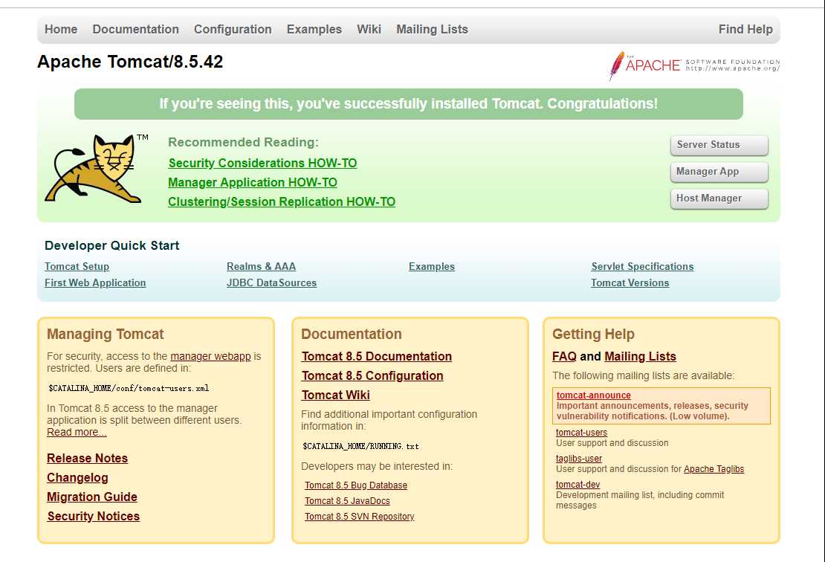Viewport: 825px width, 562px height.
Task: Open Tomcat 8.5 JavaDocs link
Action: click(347, 502)
